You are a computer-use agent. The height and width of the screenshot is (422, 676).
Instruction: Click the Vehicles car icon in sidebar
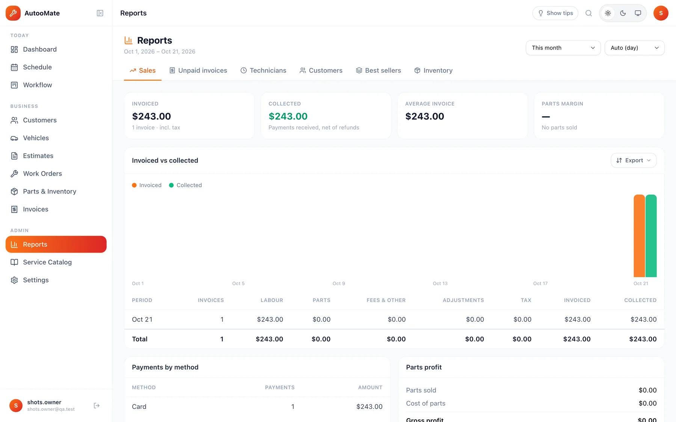point(14,138)
